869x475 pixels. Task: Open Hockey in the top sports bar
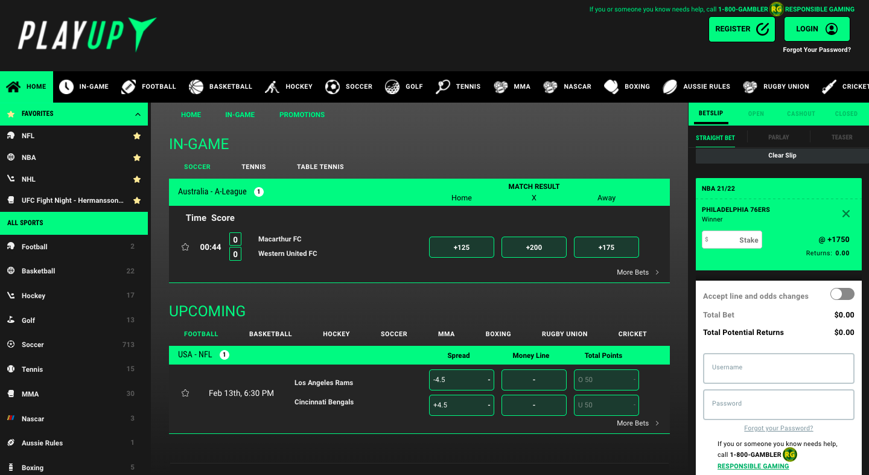click(288, 86)
